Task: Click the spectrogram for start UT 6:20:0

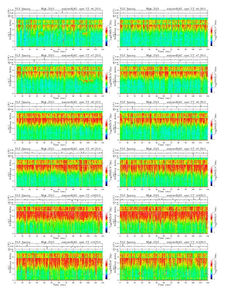Action: tap(59, 32)
